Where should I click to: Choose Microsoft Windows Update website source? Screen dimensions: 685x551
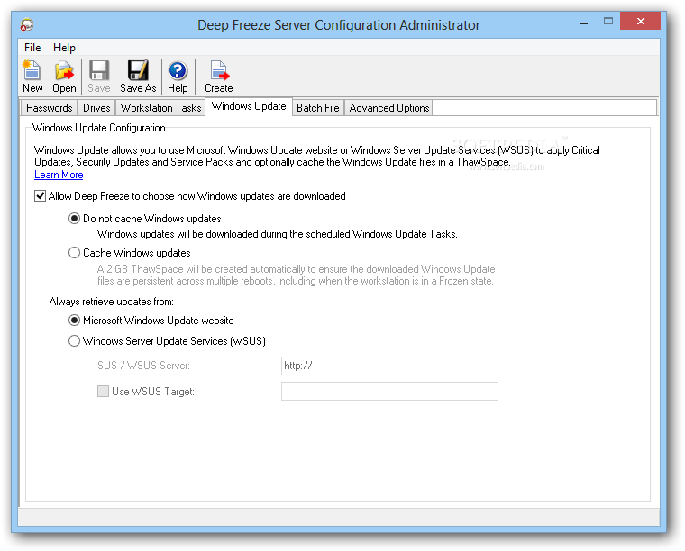74,321
